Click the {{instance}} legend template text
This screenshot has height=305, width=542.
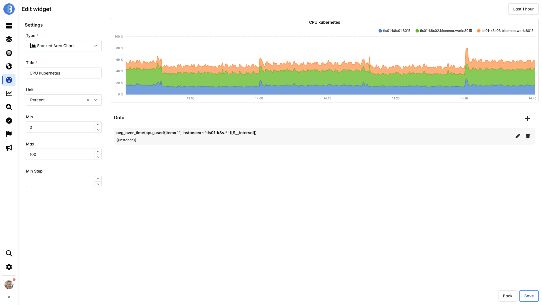(x=126, y=140)
